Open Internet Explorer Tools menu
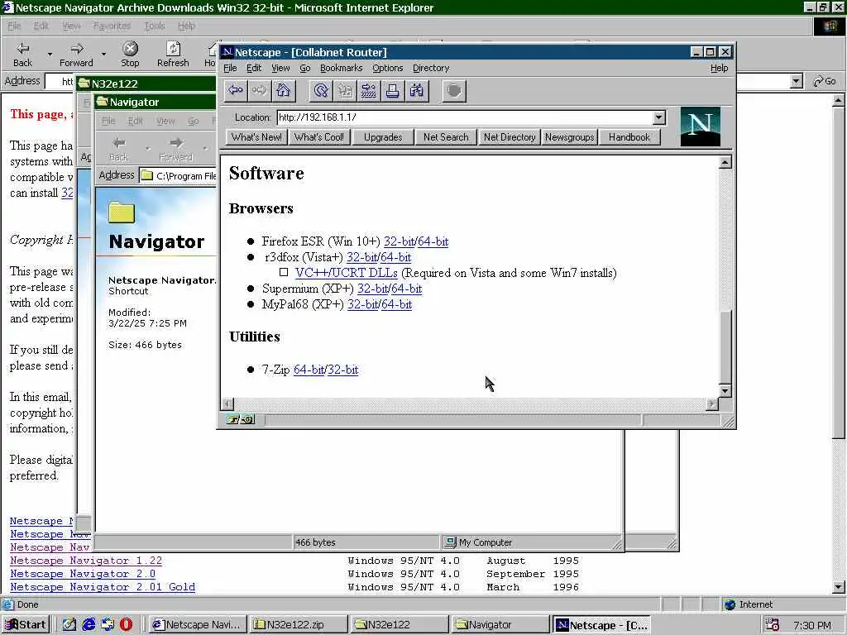 [x=155, y=26]
